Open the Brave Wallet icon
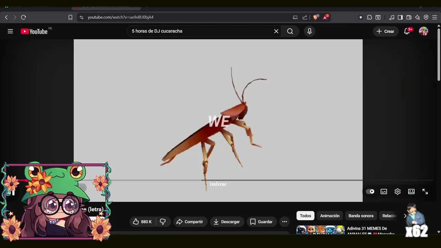Viewport: 441px width, 248px height. point(409,17)
